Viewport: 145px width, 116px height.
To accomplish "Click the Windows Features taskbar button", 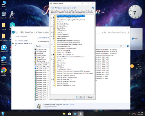I will click(81, 114).
